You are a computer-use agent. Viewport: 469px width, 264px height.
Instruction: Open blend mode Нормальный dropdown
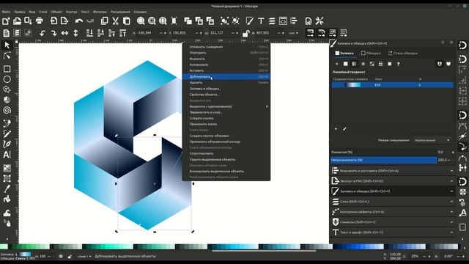coord(432,140)
